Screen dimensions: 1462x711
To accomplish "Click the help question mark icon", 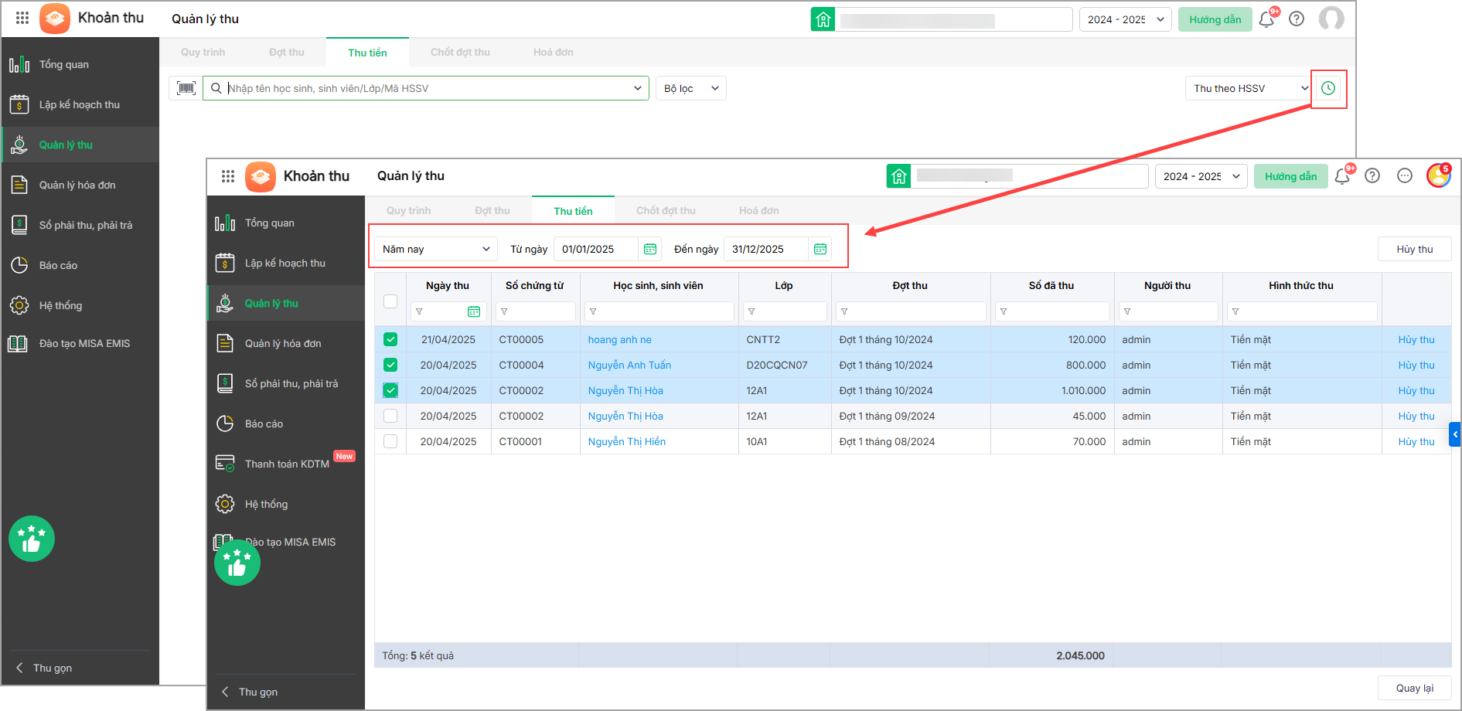I will pyautogui.click(x=1372, y=176).
